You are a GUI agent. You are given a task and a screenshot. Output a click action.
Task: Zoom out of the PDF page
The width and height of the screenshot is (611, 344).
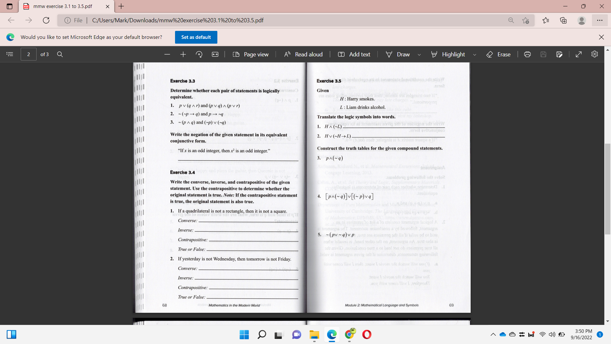167,54
